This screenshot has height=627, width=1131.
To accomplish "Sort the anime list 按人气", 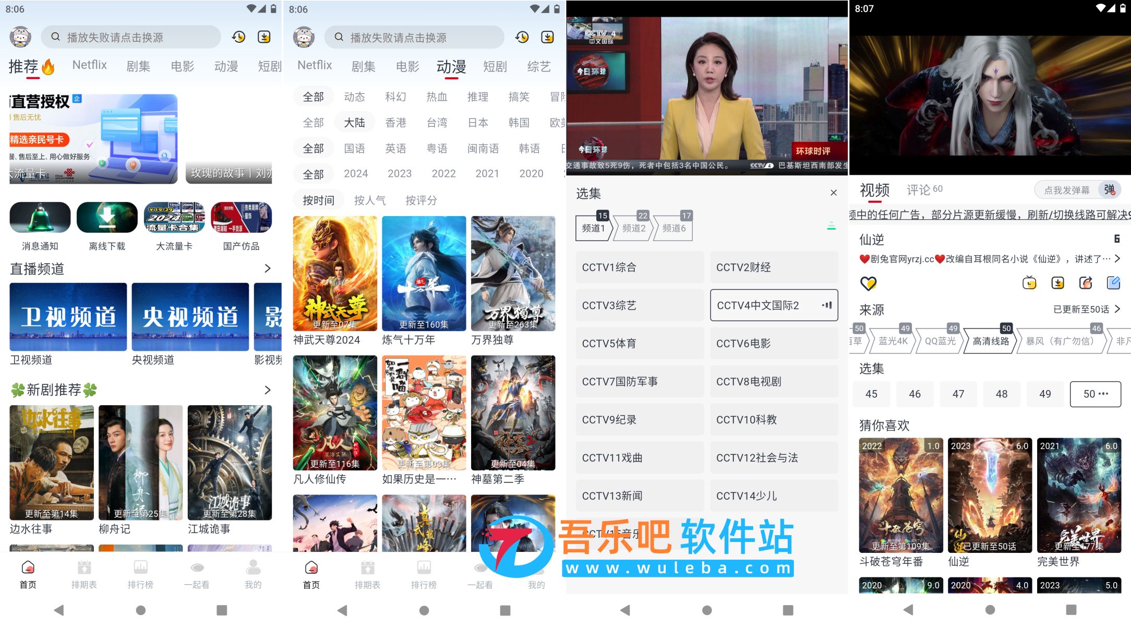I will [x=370, y=200].
